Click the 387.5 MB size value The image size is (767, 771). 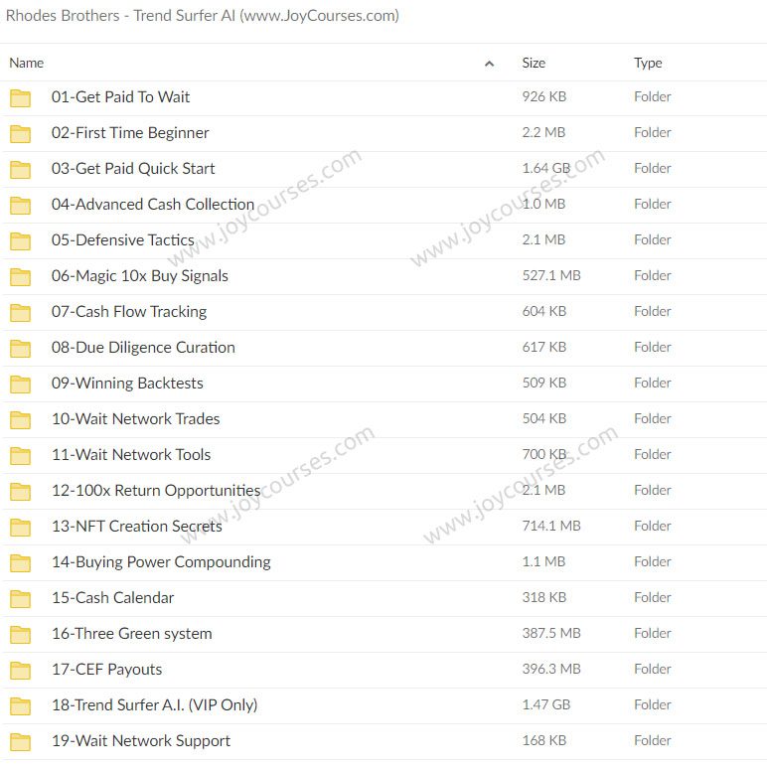(x=551, y=634)
